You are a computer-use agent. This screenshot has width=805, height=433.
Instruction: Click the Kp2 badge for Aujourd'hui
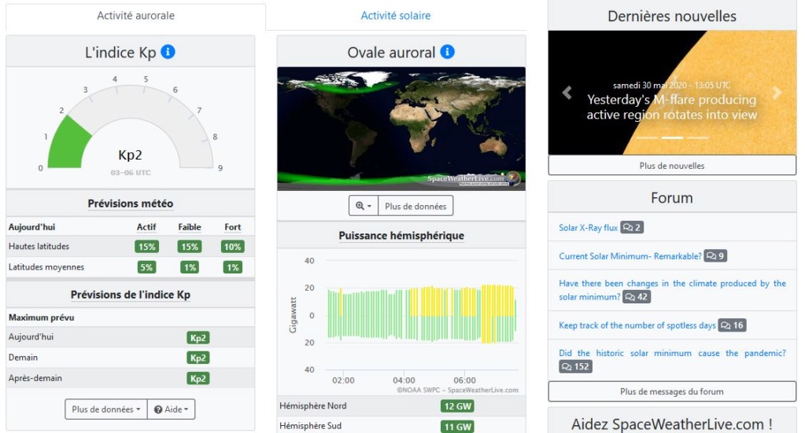pos(198,338)
